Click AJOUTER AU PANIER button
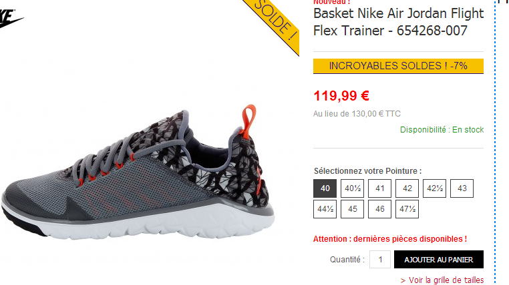The height and width of the screenshot is (285, 509). point(439,260)
